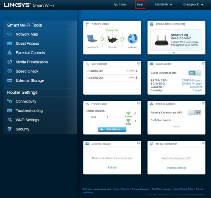This screenshot has width=211, height=198.
Task: Open the End User License Agreement link
Action: [x=97, y=189]
